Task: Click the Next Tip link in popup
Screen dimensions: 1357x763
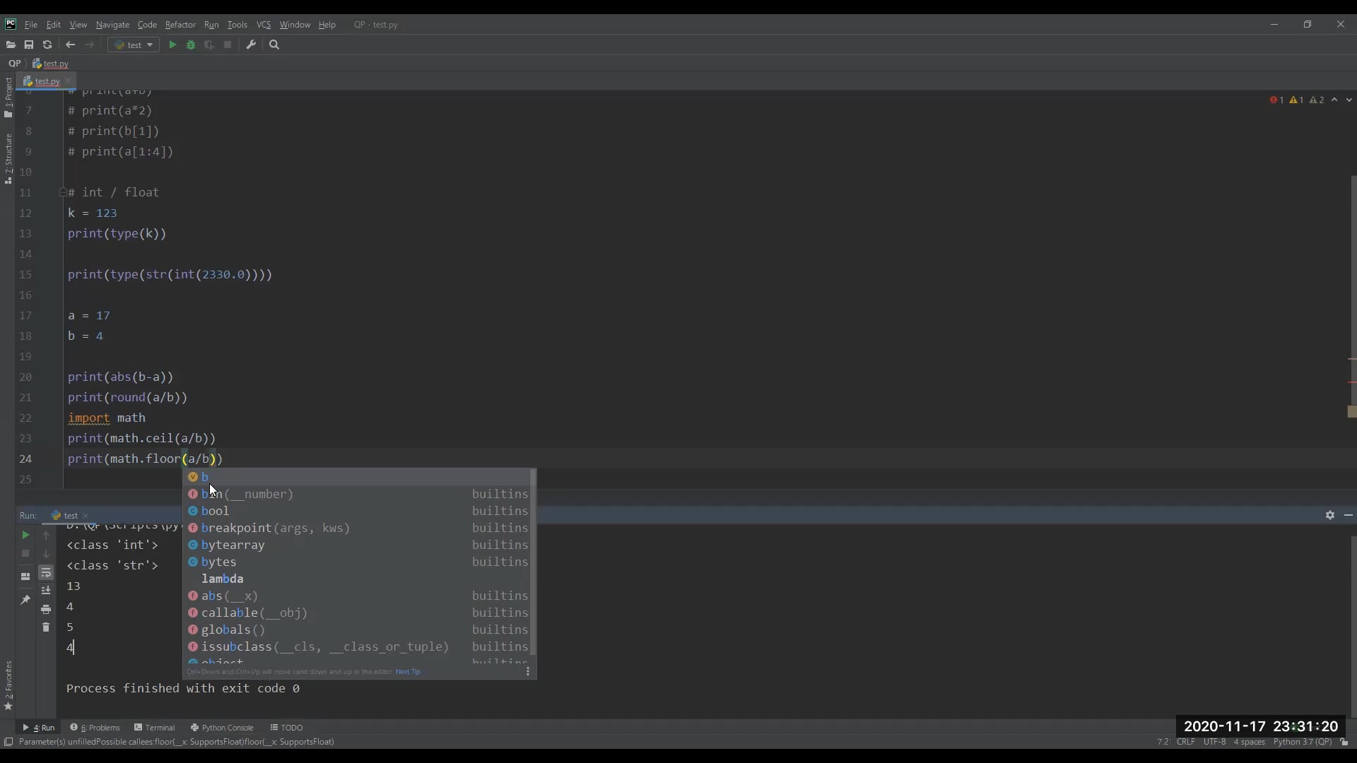Action: tap(408, 672)
